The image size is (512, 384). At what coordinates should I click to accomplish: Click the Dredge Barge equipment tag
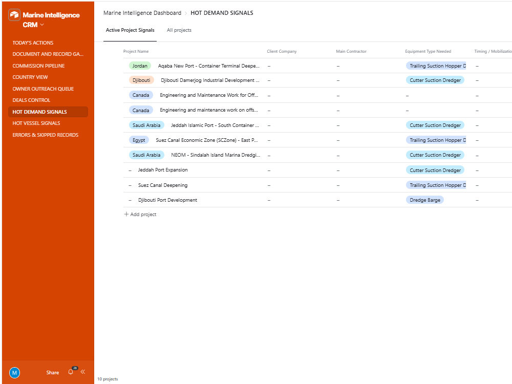coord(425,200)
